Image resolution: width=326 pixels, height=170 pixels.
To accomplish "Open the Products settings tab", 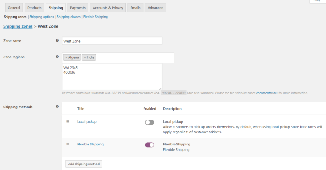I will (x=34, y=8).
